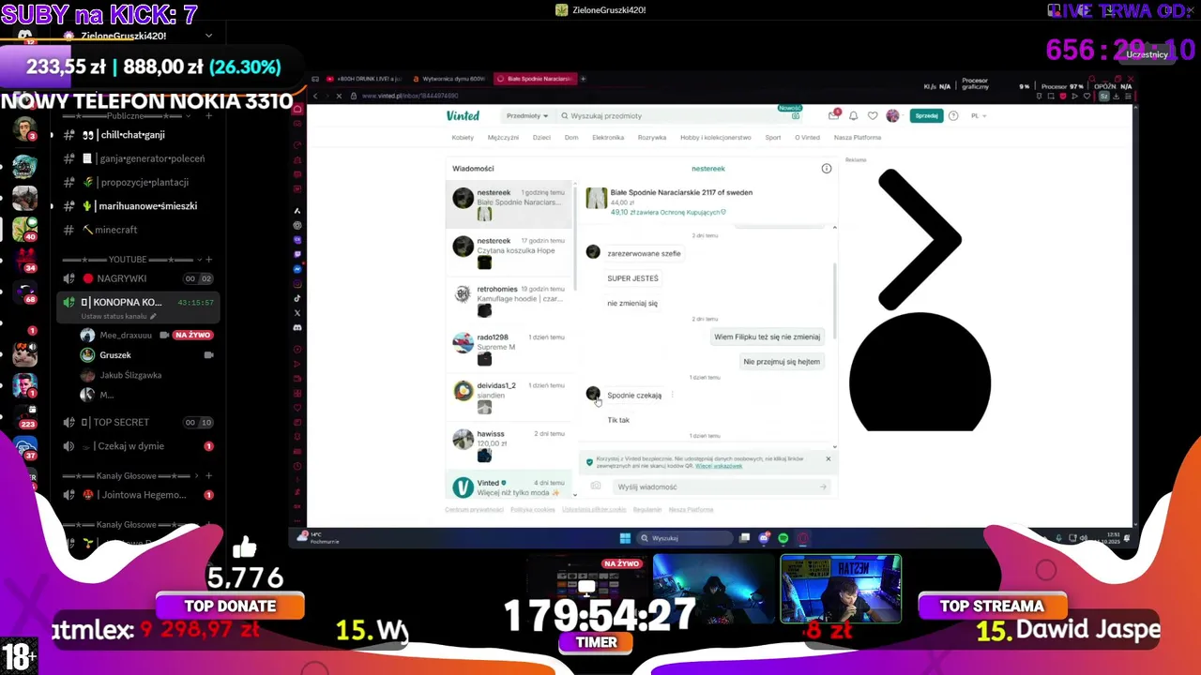Viewport: 1201px width, 675px height.
Task: Open the camera image search icon
Action: point(795,115)
